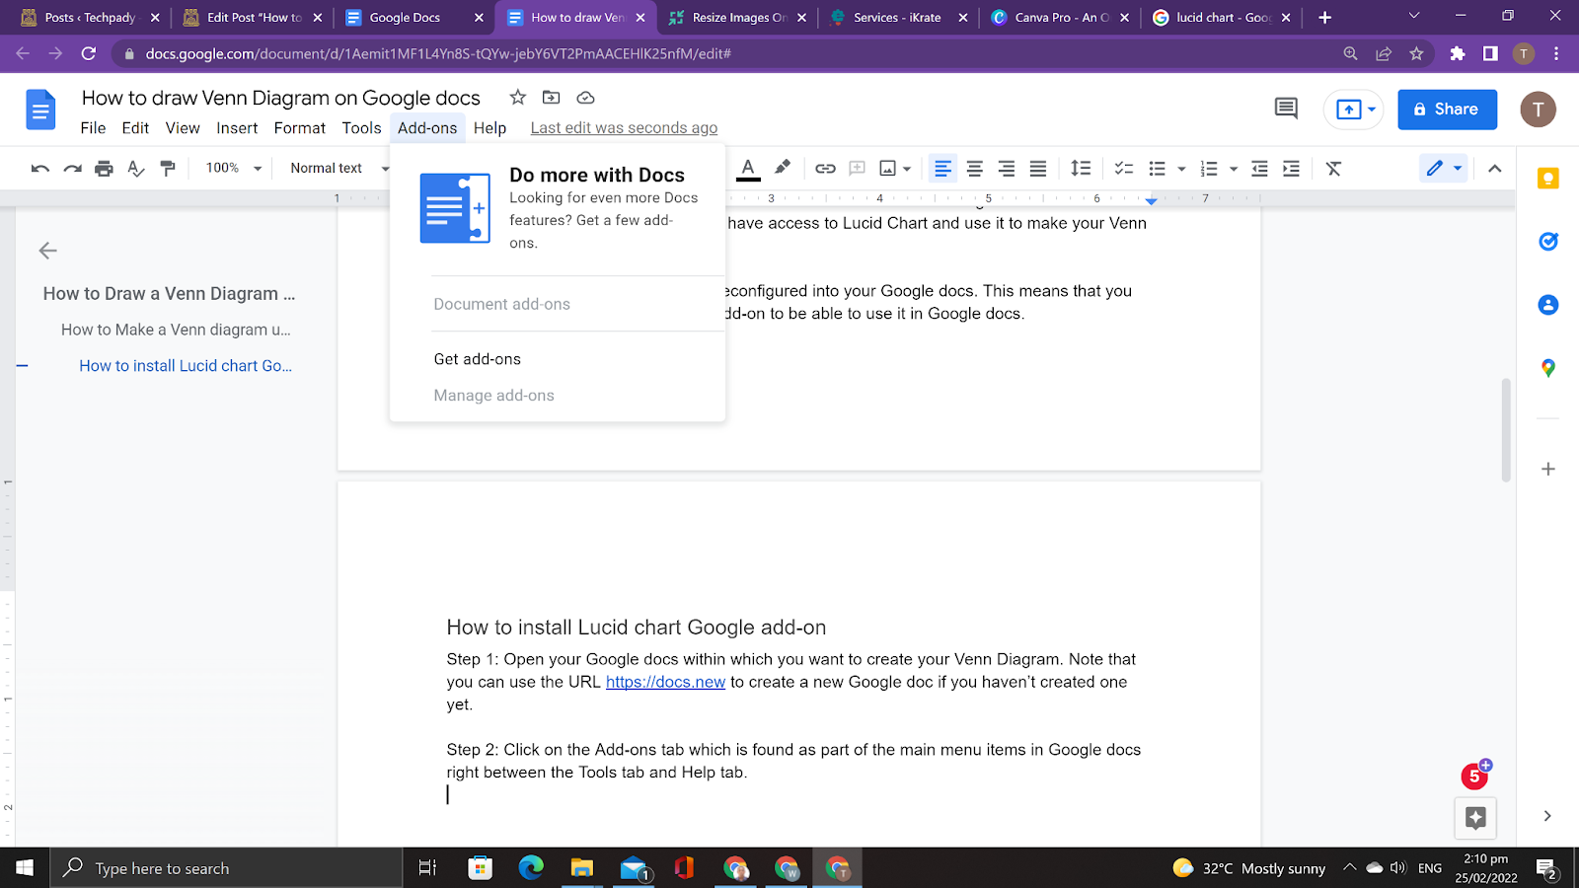1579x888 pixels.
Task: Click the Move to folder icon
Action: 552,97
